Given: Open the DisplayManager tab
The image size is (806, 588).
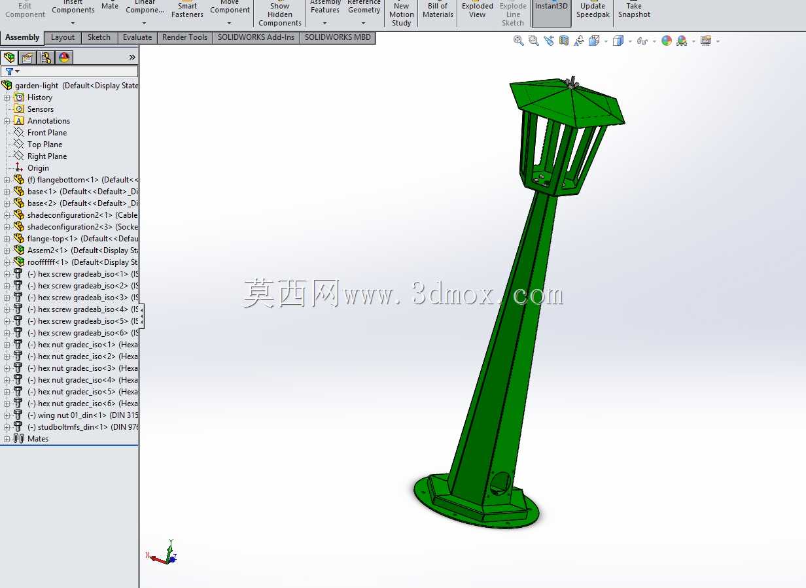Looking at the screenshot, I should 64,58.
